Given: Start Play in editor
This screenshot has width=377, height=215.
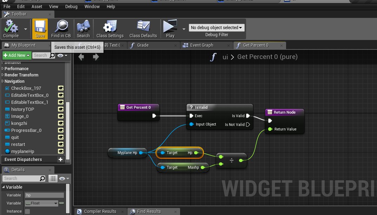Looking at the screenshot, I should [170, 29].
